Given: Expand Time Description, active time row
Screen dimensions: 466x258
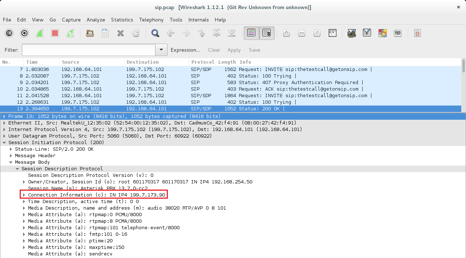Looking at the screenshot, I should point(24,202).
